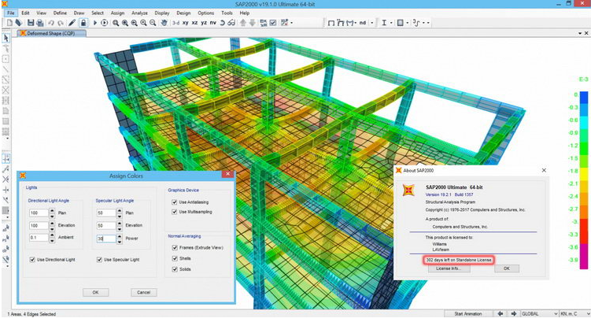This screenshot has width=591, height=322.
Task: Open the Define menu
Action: coord(60,13)
